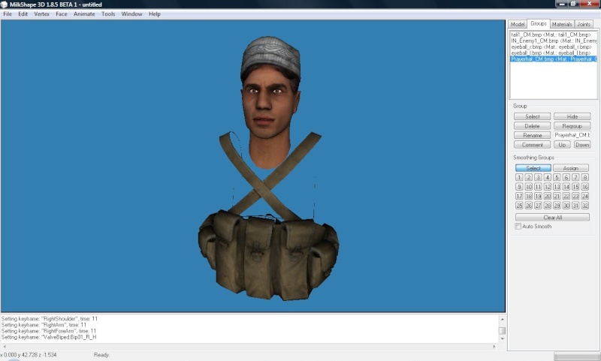Toggle smoothing group 29
Image resolution: width=601 pixels, height=361 pixels.
click(x=557, y=206)
